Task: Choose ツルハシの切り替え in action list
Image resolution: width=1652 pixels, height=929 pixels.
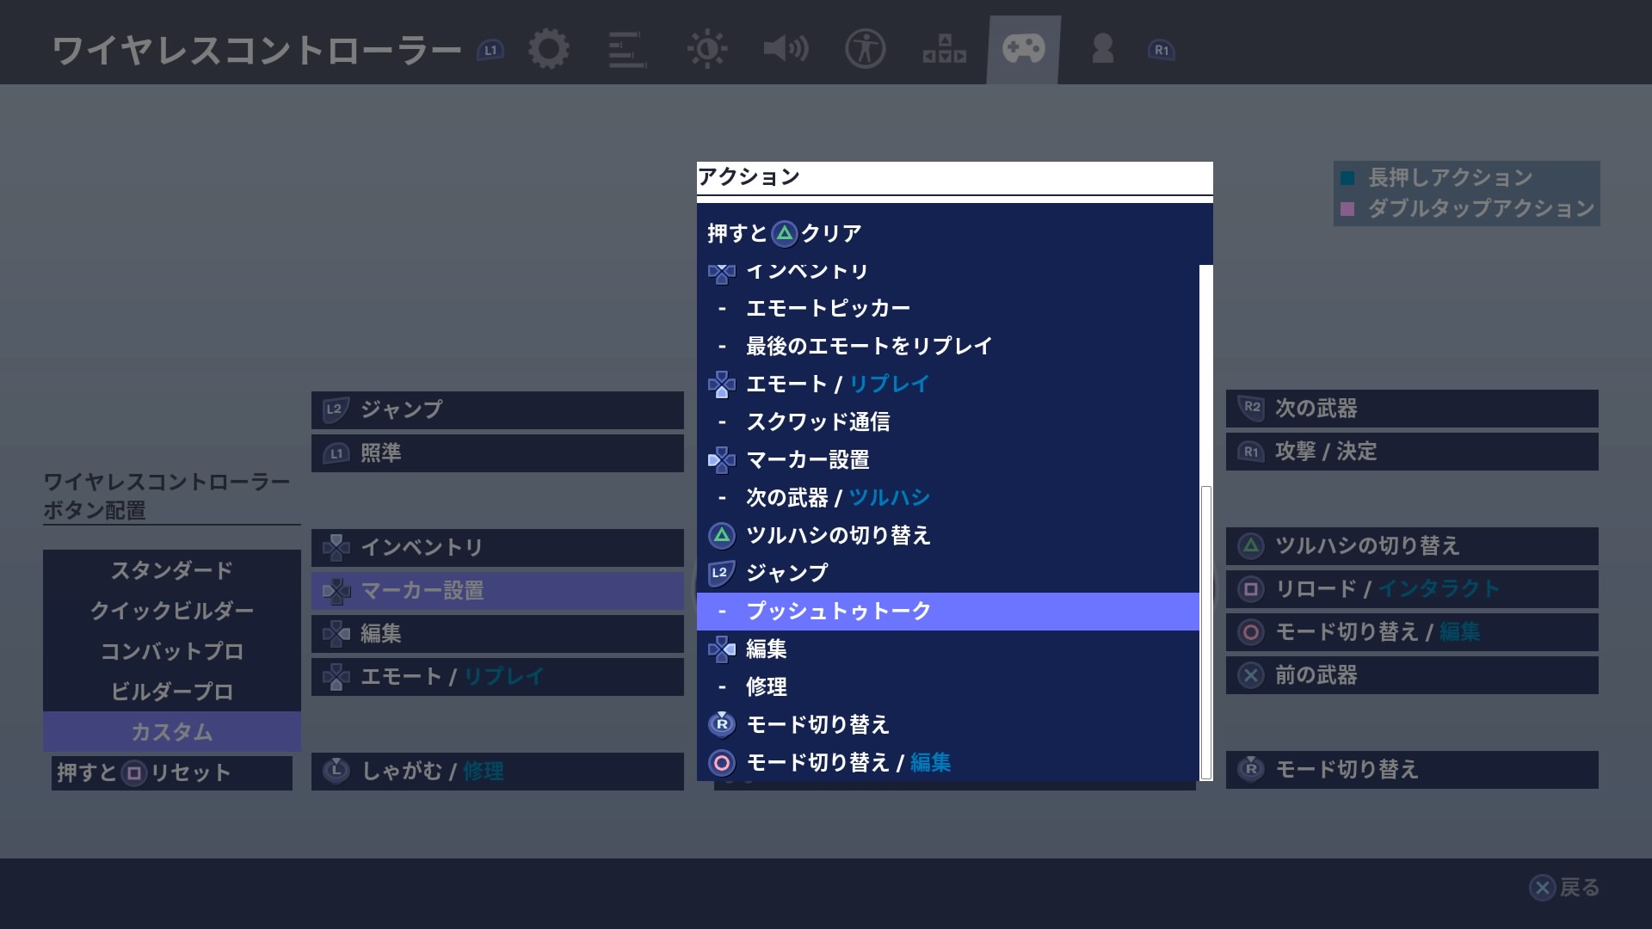Action: [948, 535]
